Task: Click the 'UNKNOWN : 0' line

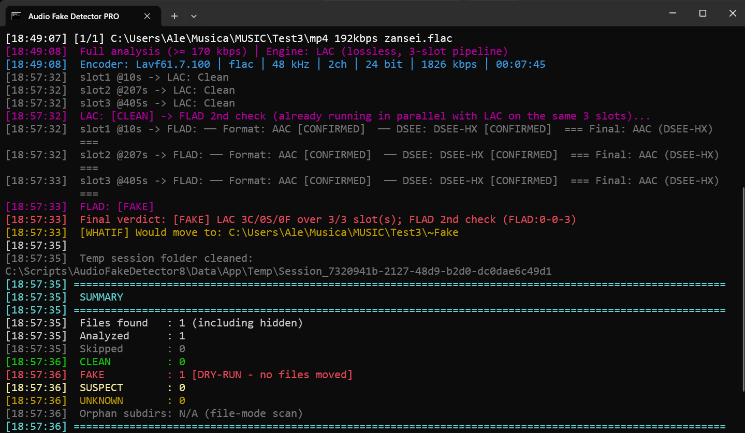Action: coord(95,400)
